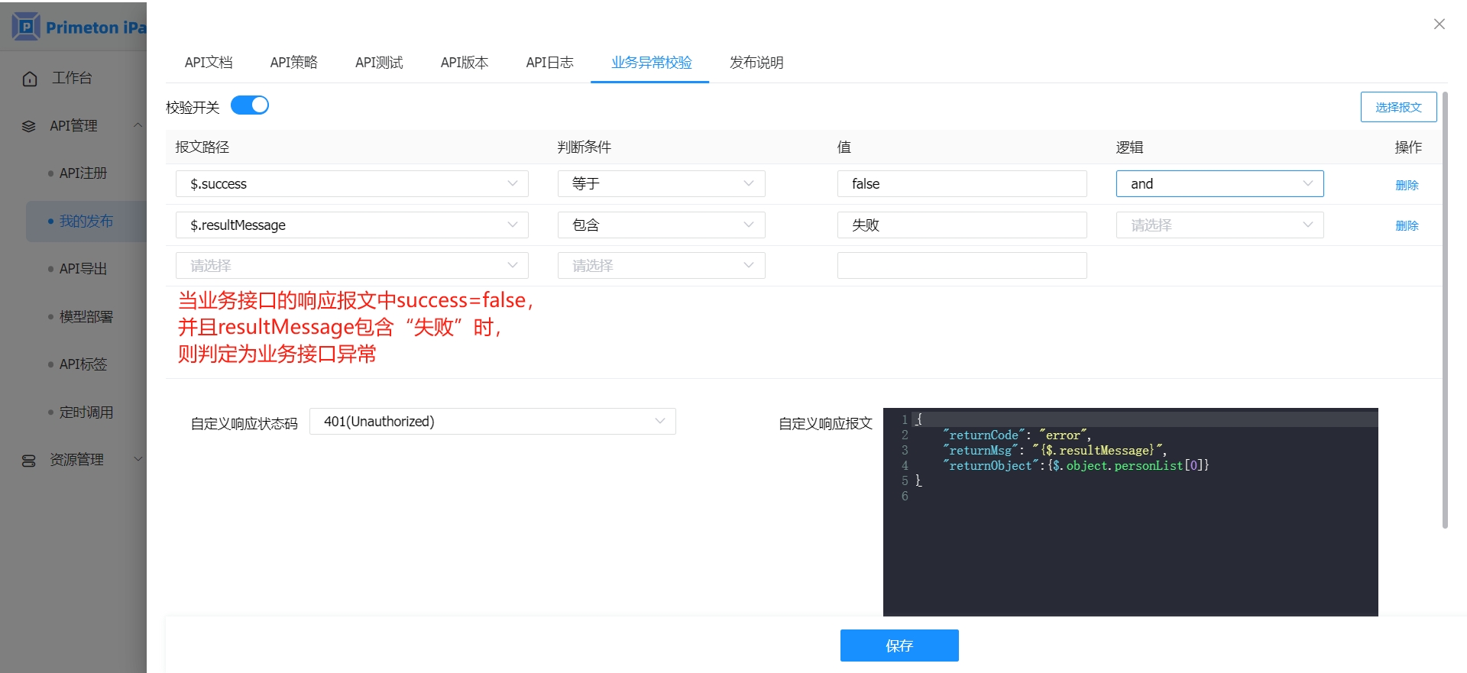Screen dimensions: 1467x673
Task: Open API注册 in the sidebar
Action: tap(83, 173)
